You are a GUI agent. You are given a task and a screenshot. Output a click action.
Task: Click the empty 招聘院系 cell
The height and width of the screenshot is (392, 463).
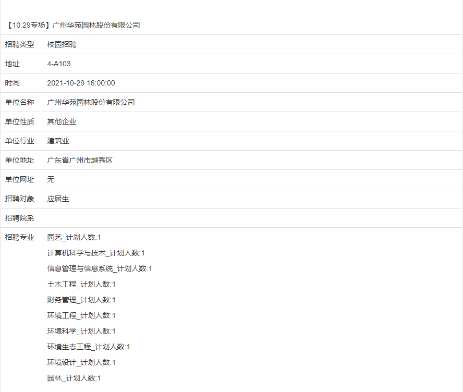coord(252,218)
